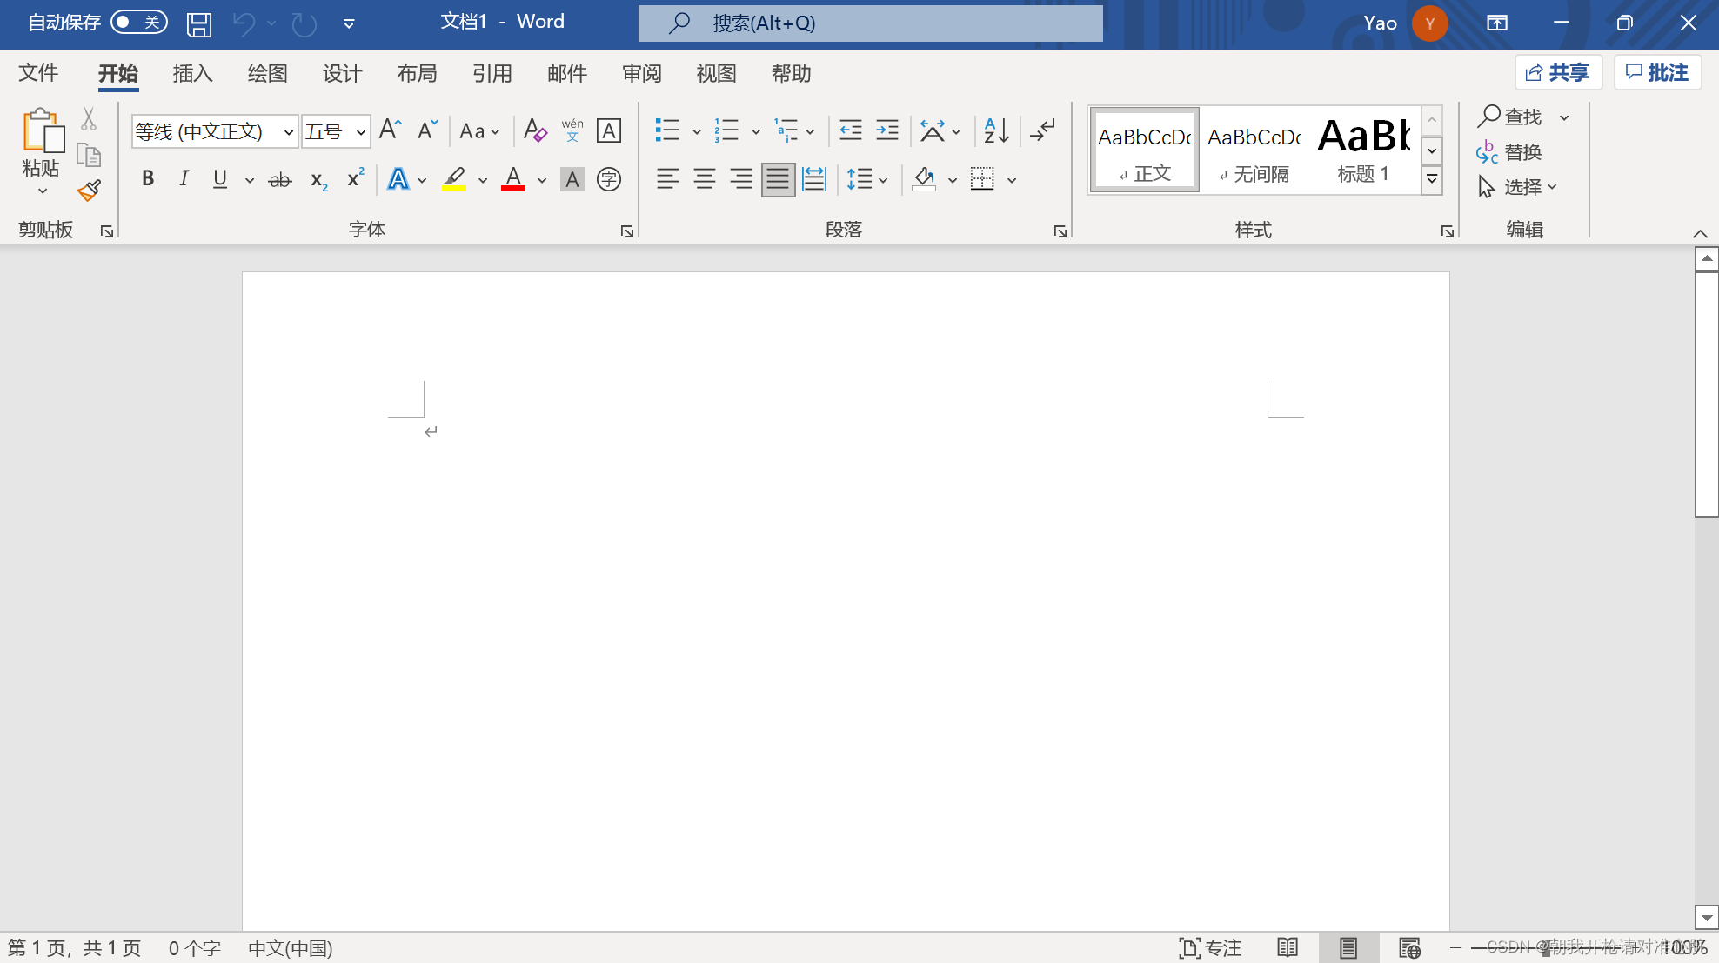This screenshot has width=1719, height=963.
Task: Click the Format Painter brush icon
Action: (x=89, y=191)
